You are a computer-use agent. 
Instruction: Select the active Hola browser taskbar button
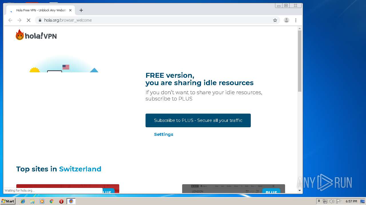(x=71, y=201)
